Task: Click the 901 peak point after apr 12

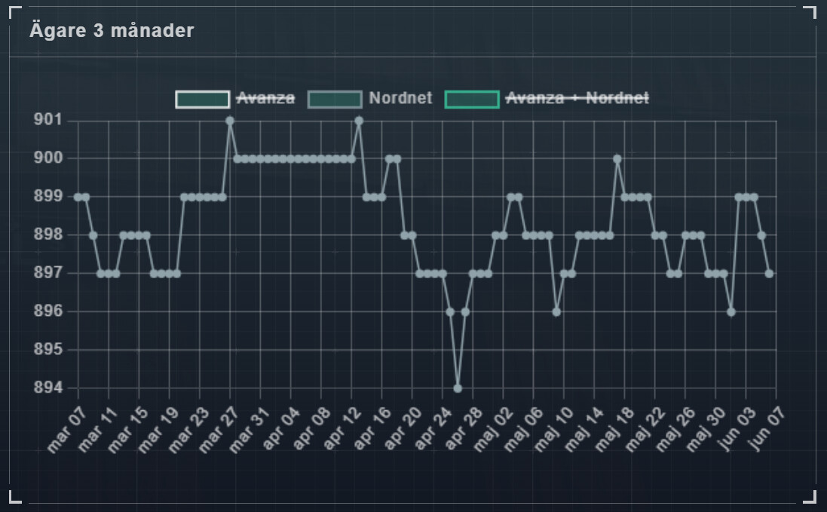Action: click(359, 121)
